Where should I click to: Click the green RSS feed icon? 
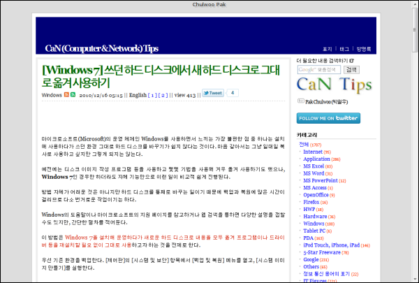(x=73, y=95)
